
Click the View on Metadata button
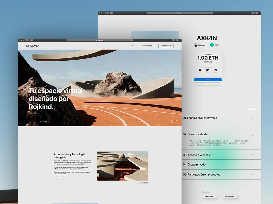click(229, 196)
